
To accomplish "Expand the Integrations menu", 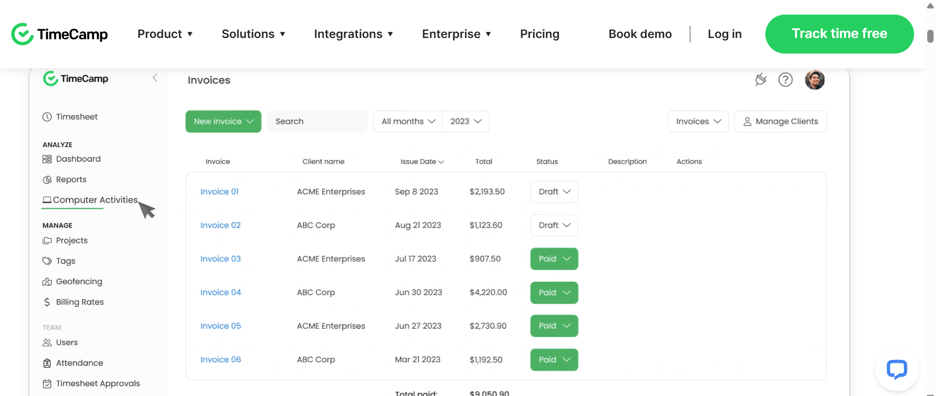I will 353,34.
